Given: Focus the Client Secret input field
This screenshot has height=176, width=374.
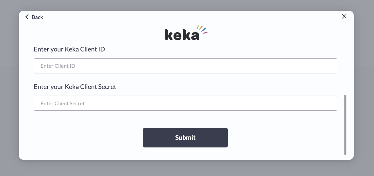Looking at the screenshot, I should (185, 103).
